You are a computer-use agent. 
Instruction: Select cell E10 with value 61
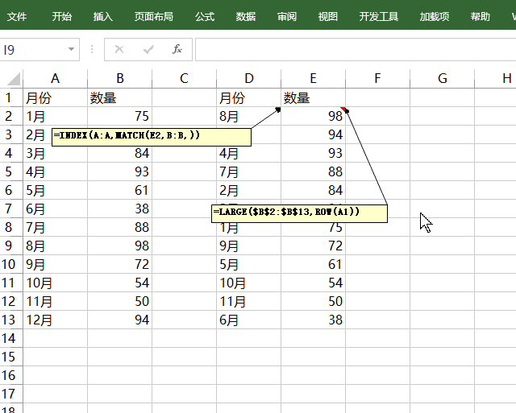coord(314,264)
